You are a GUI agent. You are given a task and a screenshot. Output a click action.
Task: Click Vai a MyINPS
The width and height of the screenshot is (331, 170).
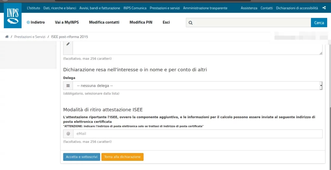(x=67, y=22)
